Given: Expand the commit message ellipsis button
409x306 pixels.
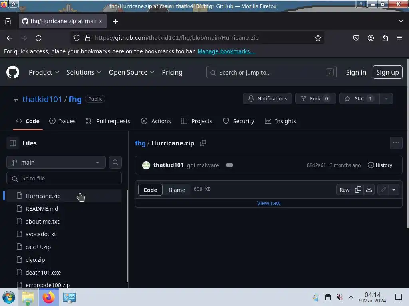Looking at the screenshot, I should pos(230,165).
